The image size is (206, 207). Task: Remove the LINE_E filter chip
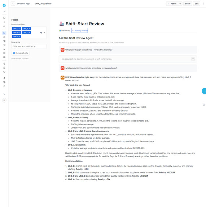point(20,36)
